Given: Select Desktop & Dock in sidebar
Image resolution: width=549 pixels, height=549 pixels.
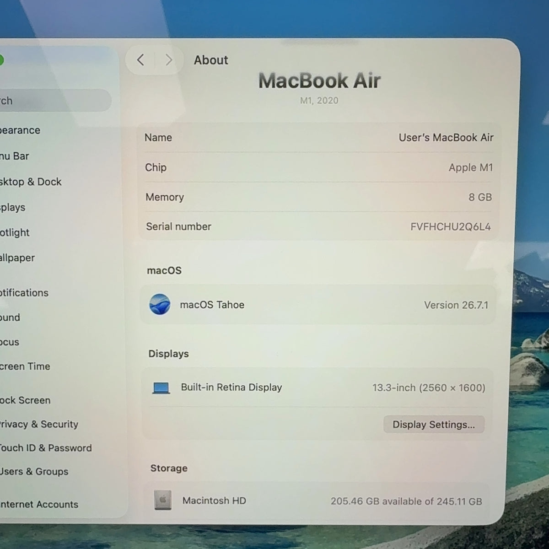Looking at the screenshot, I should [x=31, y=182].
